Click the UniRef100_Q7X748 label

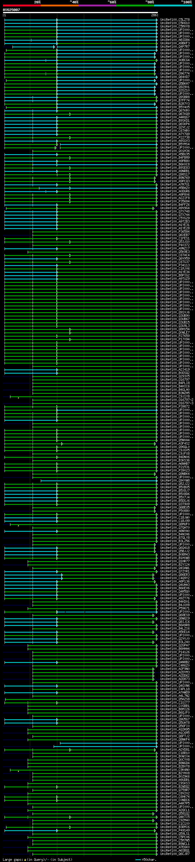(175, 212)
